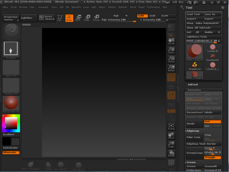229x172 pixels.
Task: Open Lightbox Tools dropdown
Action: [x=203, y=37]
